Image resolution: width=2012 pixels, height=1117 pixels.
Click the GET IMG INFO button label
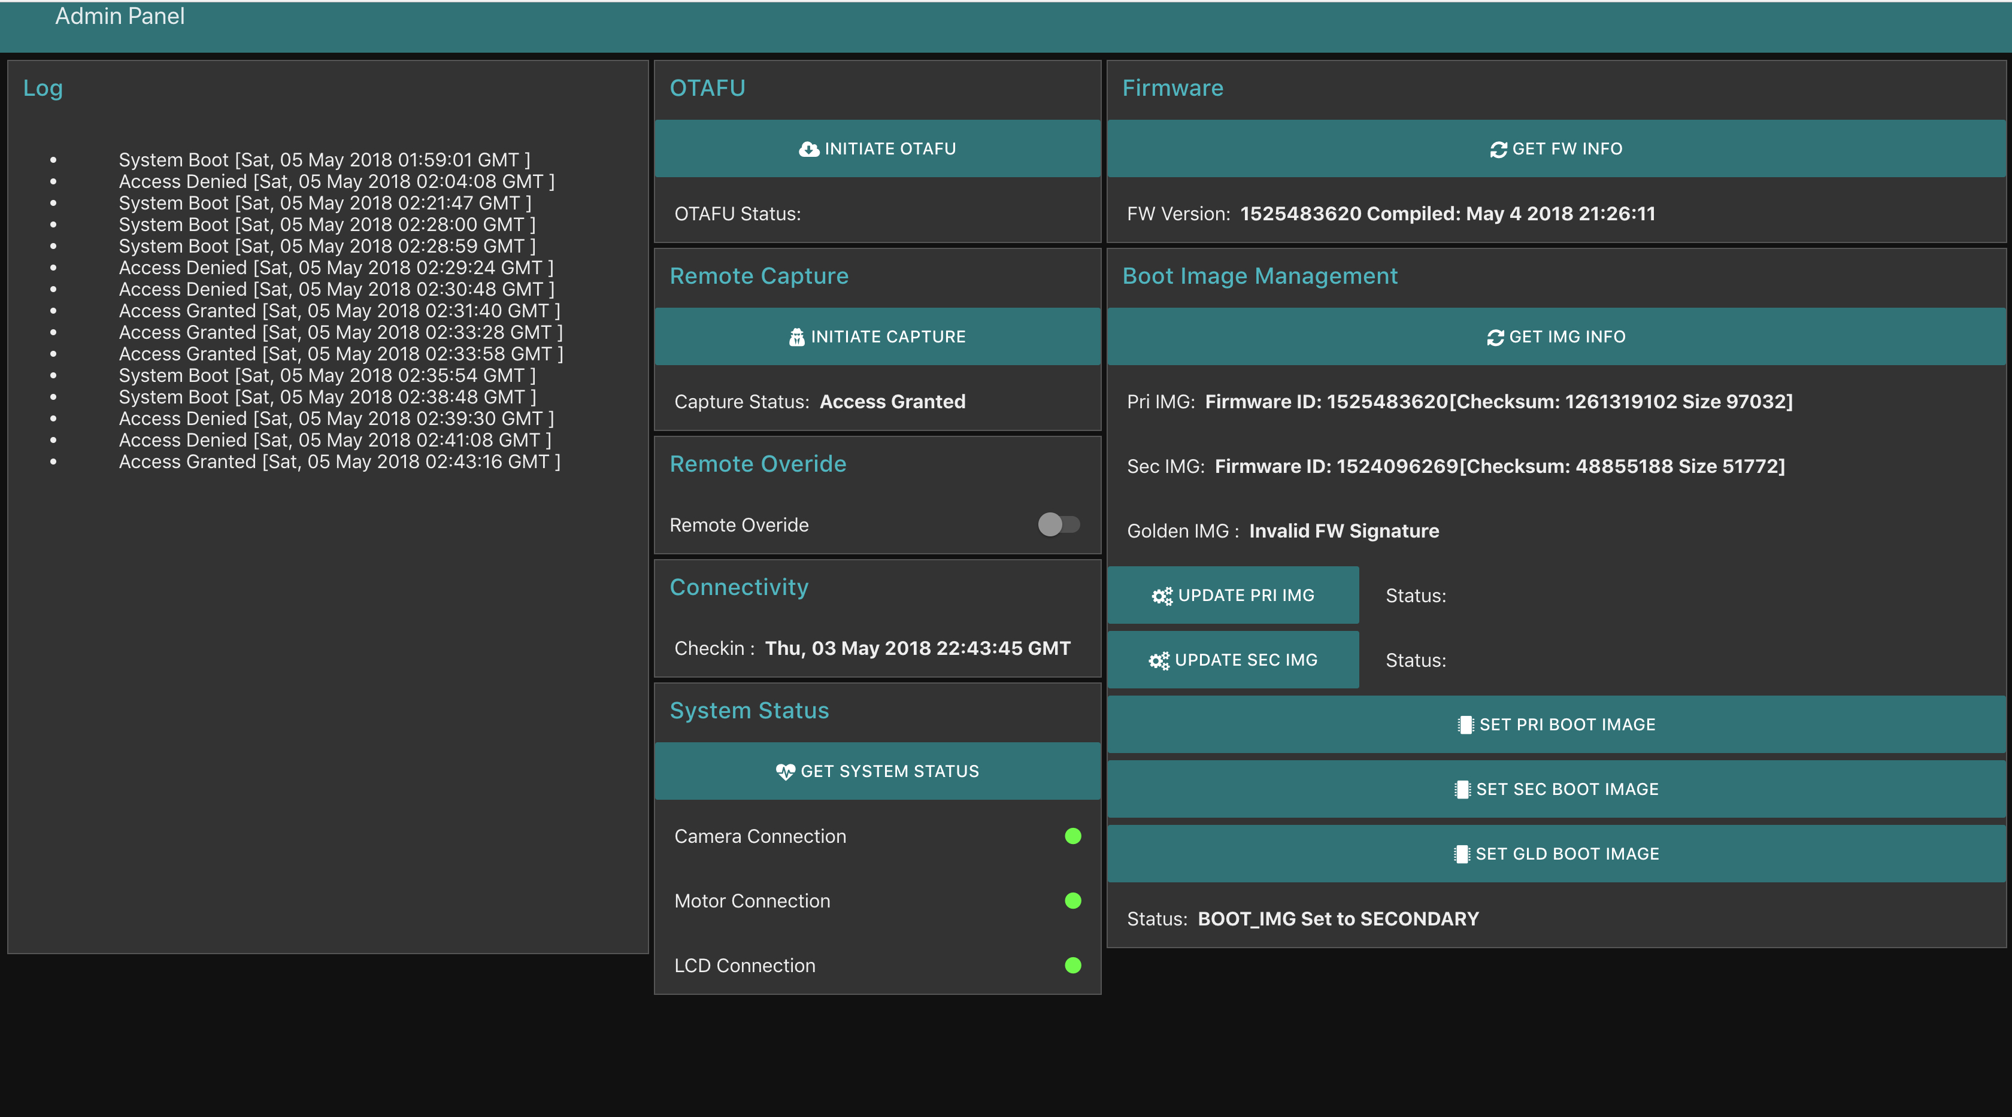coord(1568,337)
